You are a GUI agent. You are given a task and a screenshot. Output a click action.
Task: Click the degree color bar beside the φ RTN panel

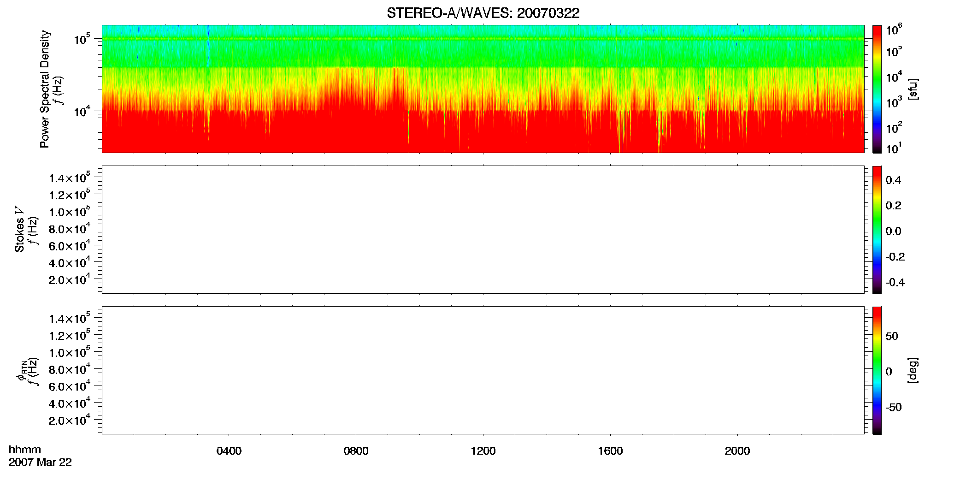tap(877, 370)
